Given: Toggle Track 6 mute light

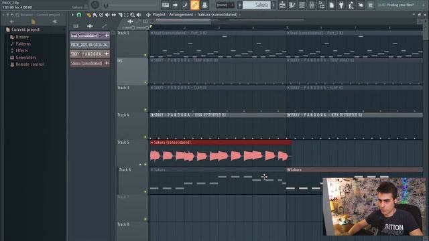Looking at the screenshot, I should [x=145, y=191].
